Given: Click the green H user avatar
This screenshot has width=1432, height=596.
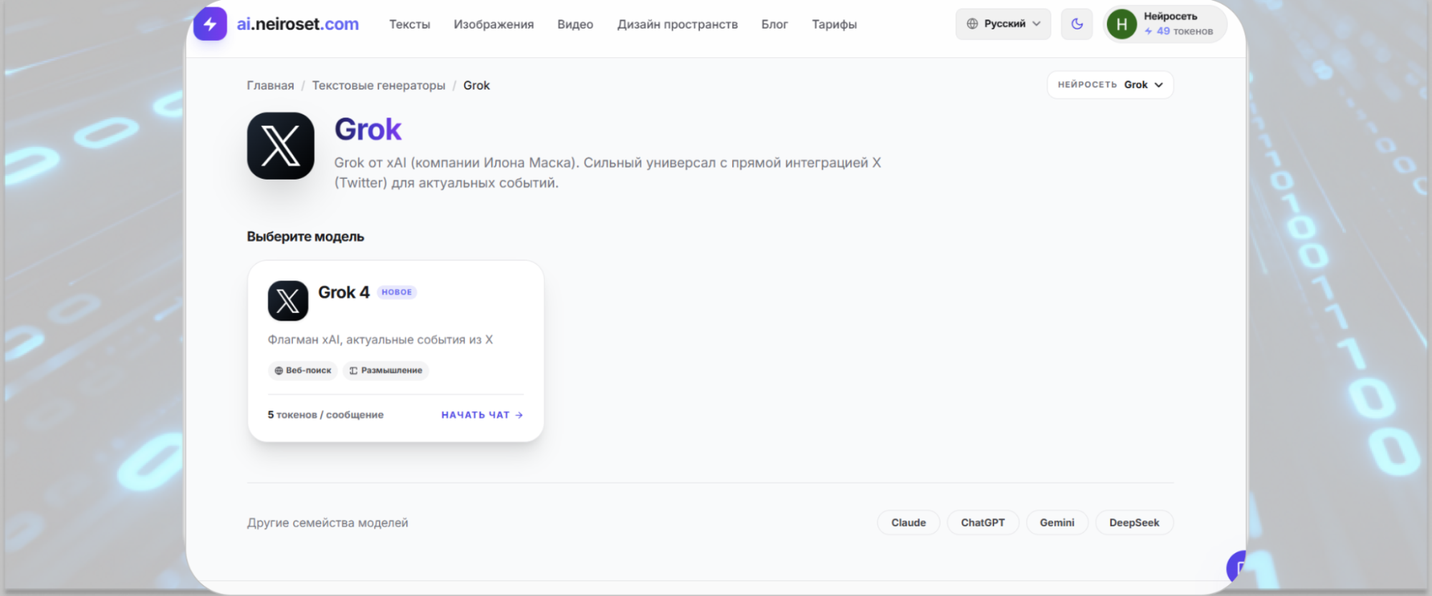Looking at the screenshot, I should click(x=1122, y=24).
